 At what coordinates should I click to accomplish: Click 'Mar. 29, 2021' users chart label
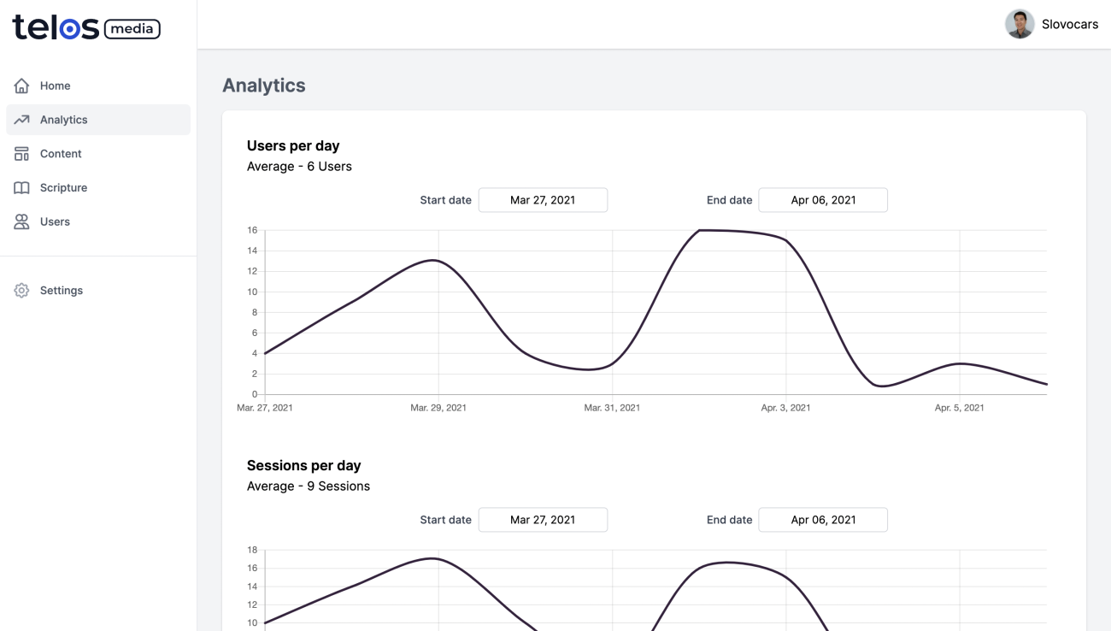438,408
